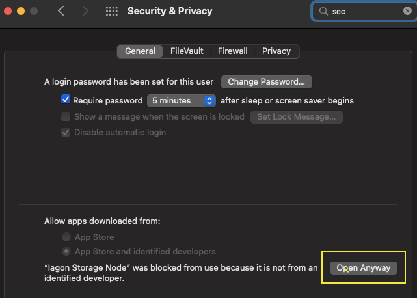Switch to the General tab
Screen dimensions: 417x298
tap(140, 51)
